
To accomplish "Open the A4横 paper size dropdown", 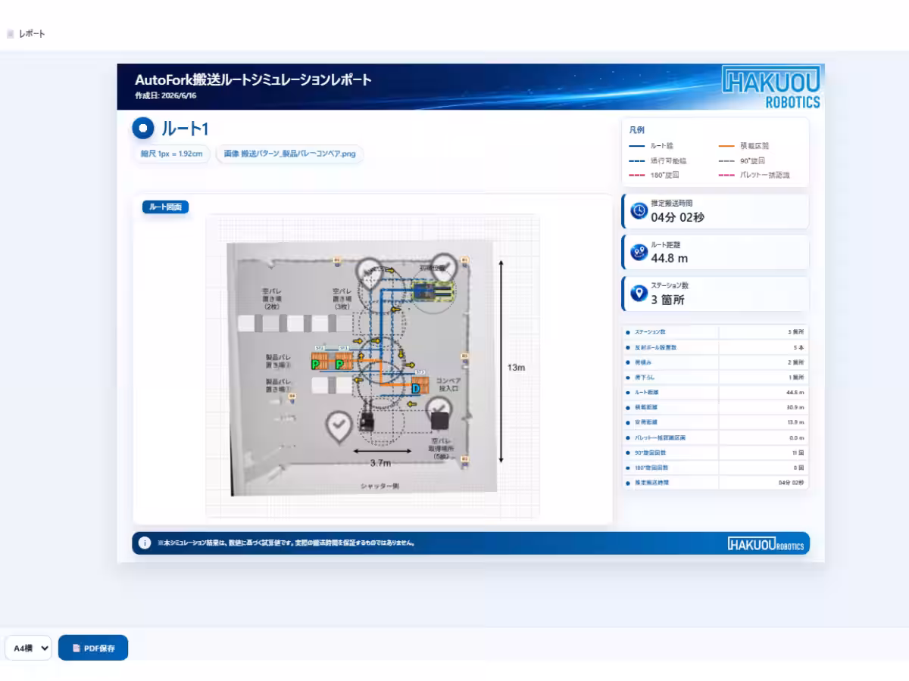I will [28, 648].
